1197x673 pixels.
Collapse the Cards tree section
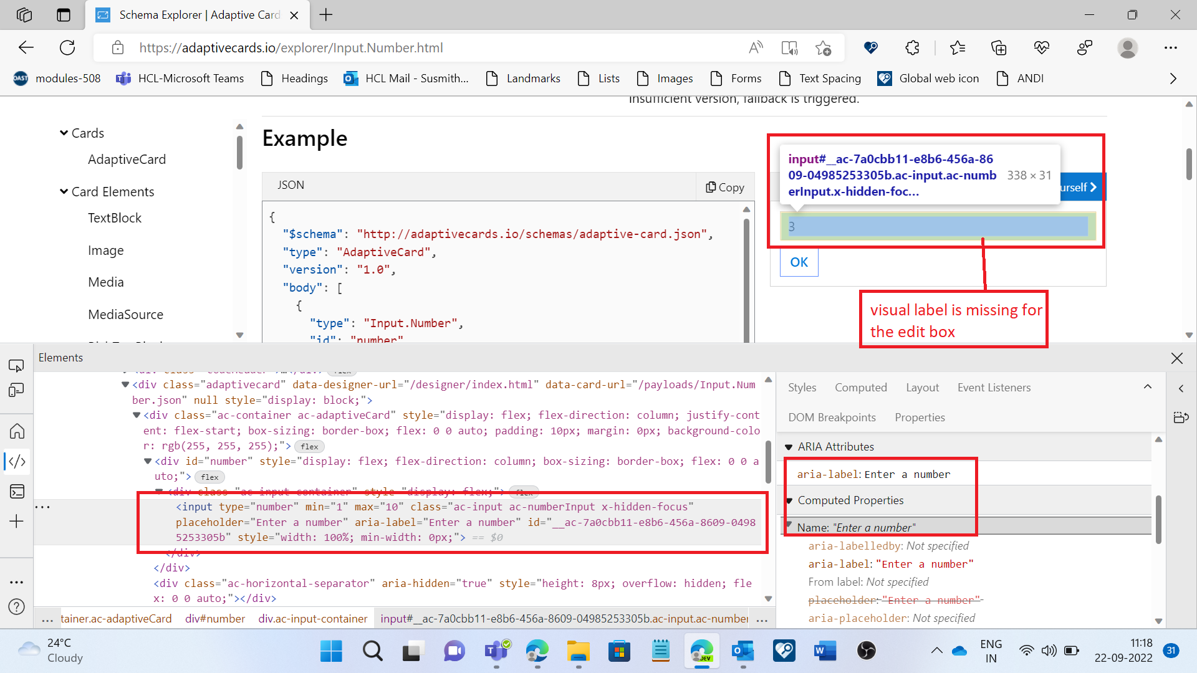[64, 133]
